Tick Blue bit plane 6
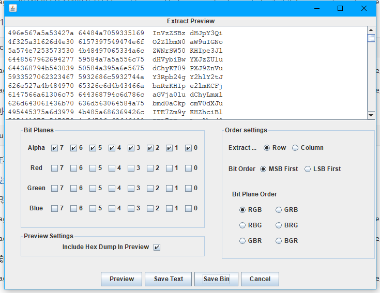Image resolution: width=380 pixels, height=293 pixels. pos(73,208)
